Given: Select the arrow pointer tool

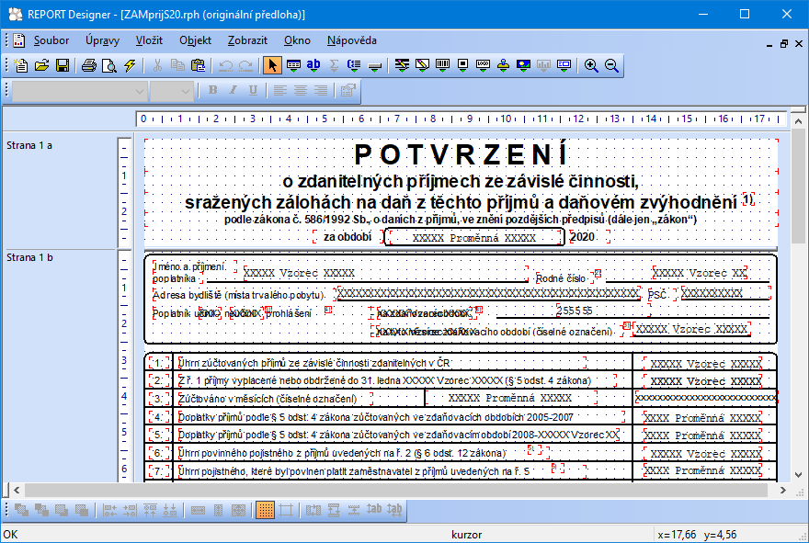Looking at the screenshot, I should tap(272, 65).
